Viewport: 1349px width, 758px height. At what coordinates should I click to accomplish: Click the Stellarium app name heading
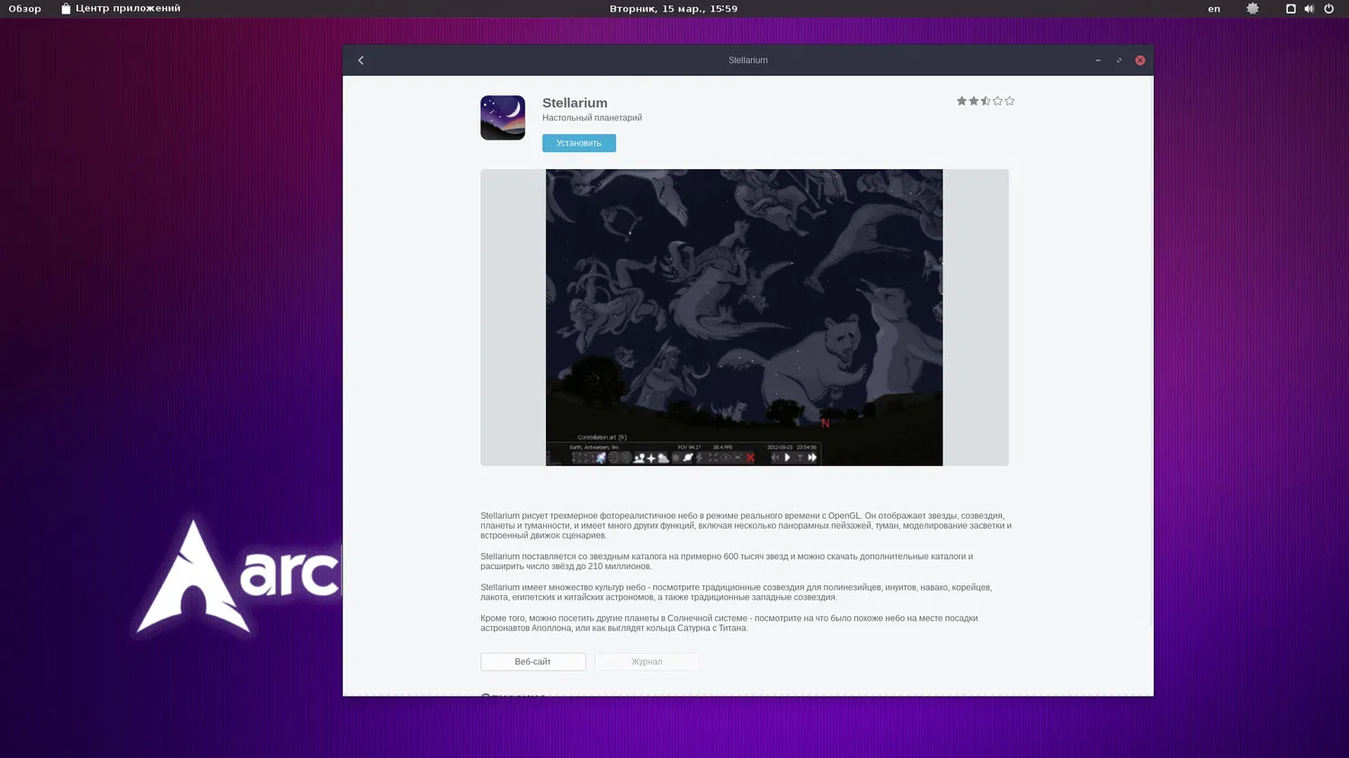point(575,103)
